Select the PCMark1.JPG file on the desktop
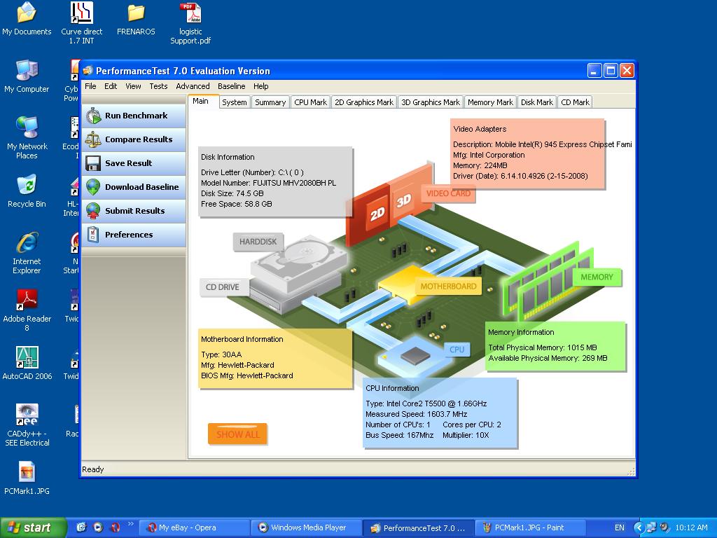 coord(27,478)
